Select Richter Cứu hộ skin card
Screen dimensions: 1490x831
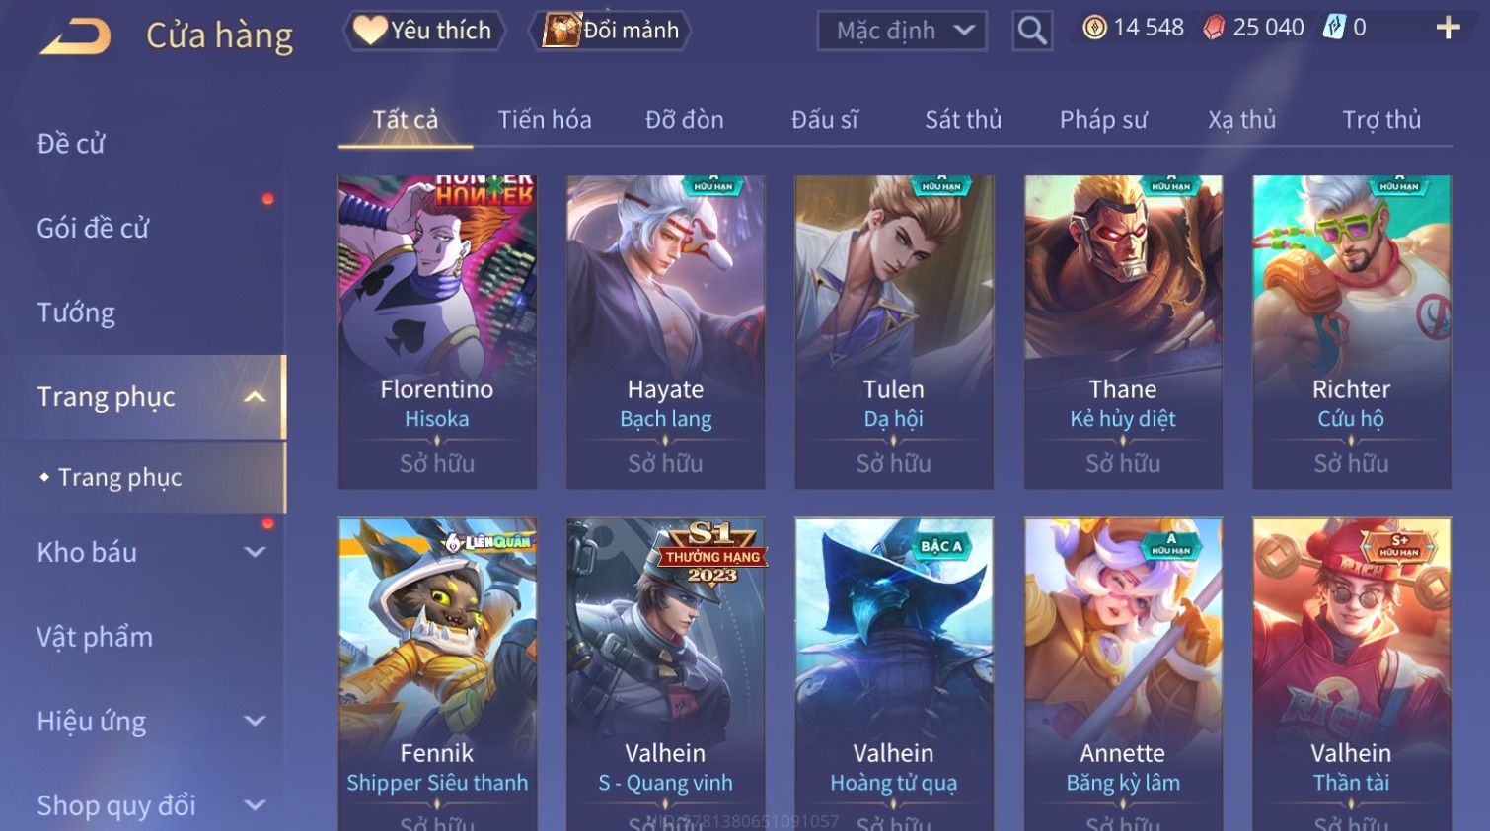1351,332
